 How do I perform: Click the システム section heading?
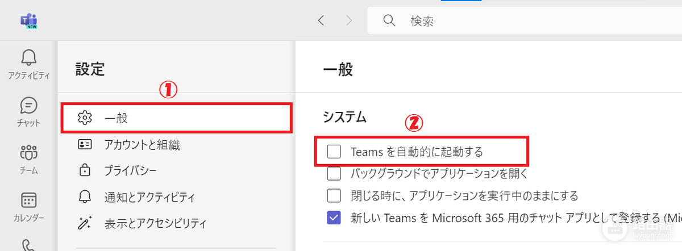tap(345, 118)
